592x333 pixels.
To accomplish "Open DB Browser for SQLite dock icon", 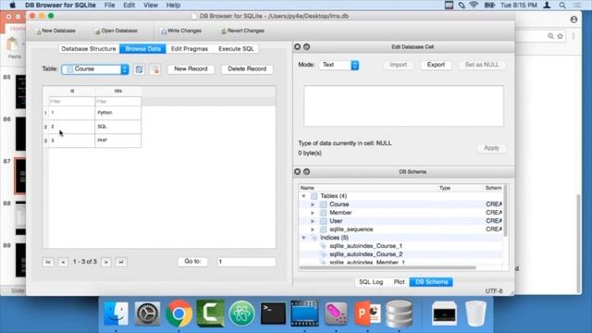I will pos(399,314).
